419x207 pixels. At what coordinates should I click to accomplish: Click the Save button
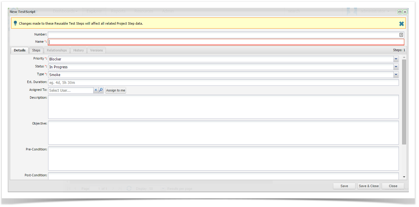click(344, 186)
